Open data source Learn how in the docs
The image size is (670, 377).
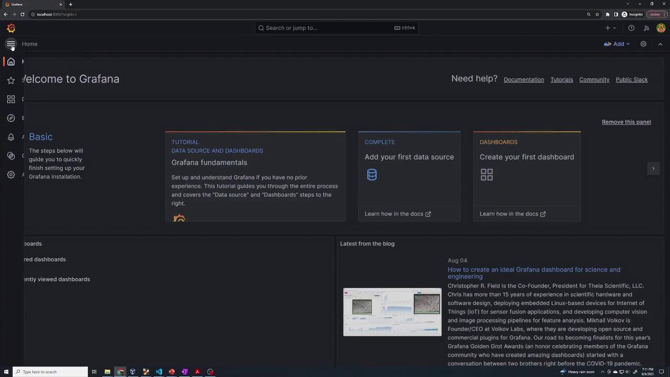[x=398, y=214]
